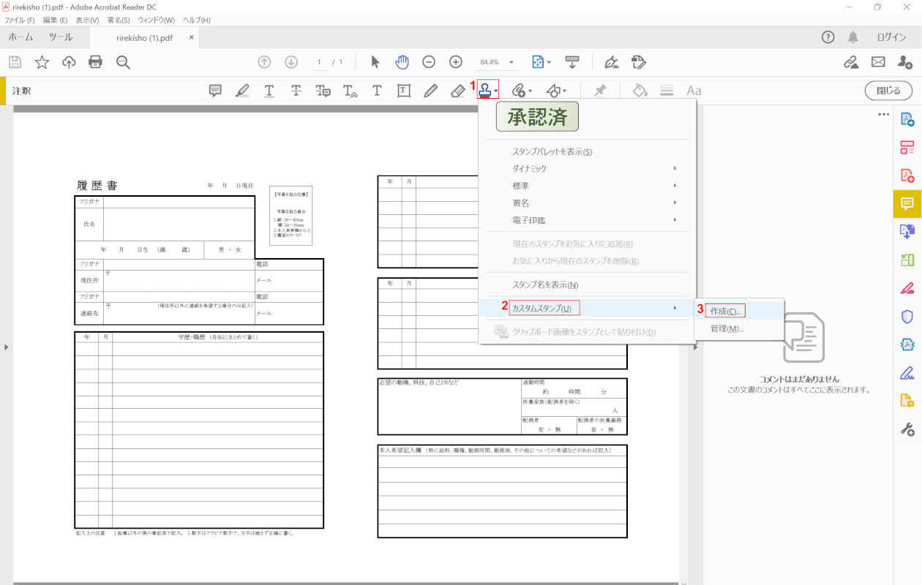Click the share with others person icon

[x=904, y=62]
